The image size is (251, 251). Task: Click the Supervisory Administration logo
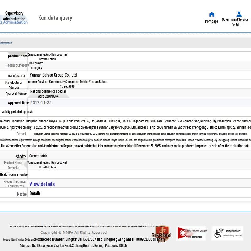(14, 18)
